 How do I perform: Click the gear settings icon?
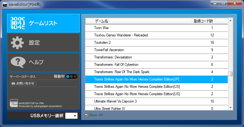click(x=17, y=43)
